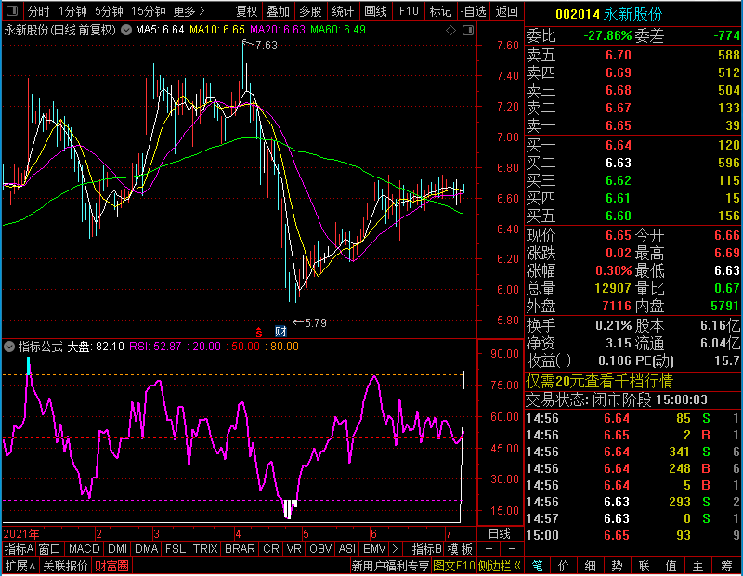Toggle the panel icon right of the diamond

pyautogui.click(x=468, y=31)
